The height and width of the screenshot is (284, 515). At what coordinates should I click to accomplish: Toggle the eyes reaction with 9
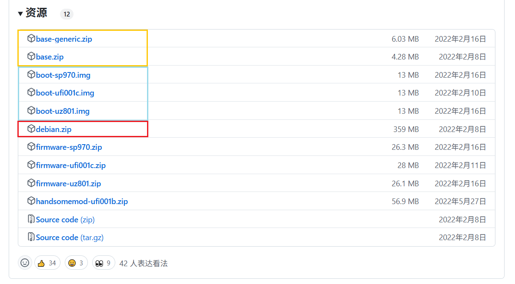(x=104, y=263)
